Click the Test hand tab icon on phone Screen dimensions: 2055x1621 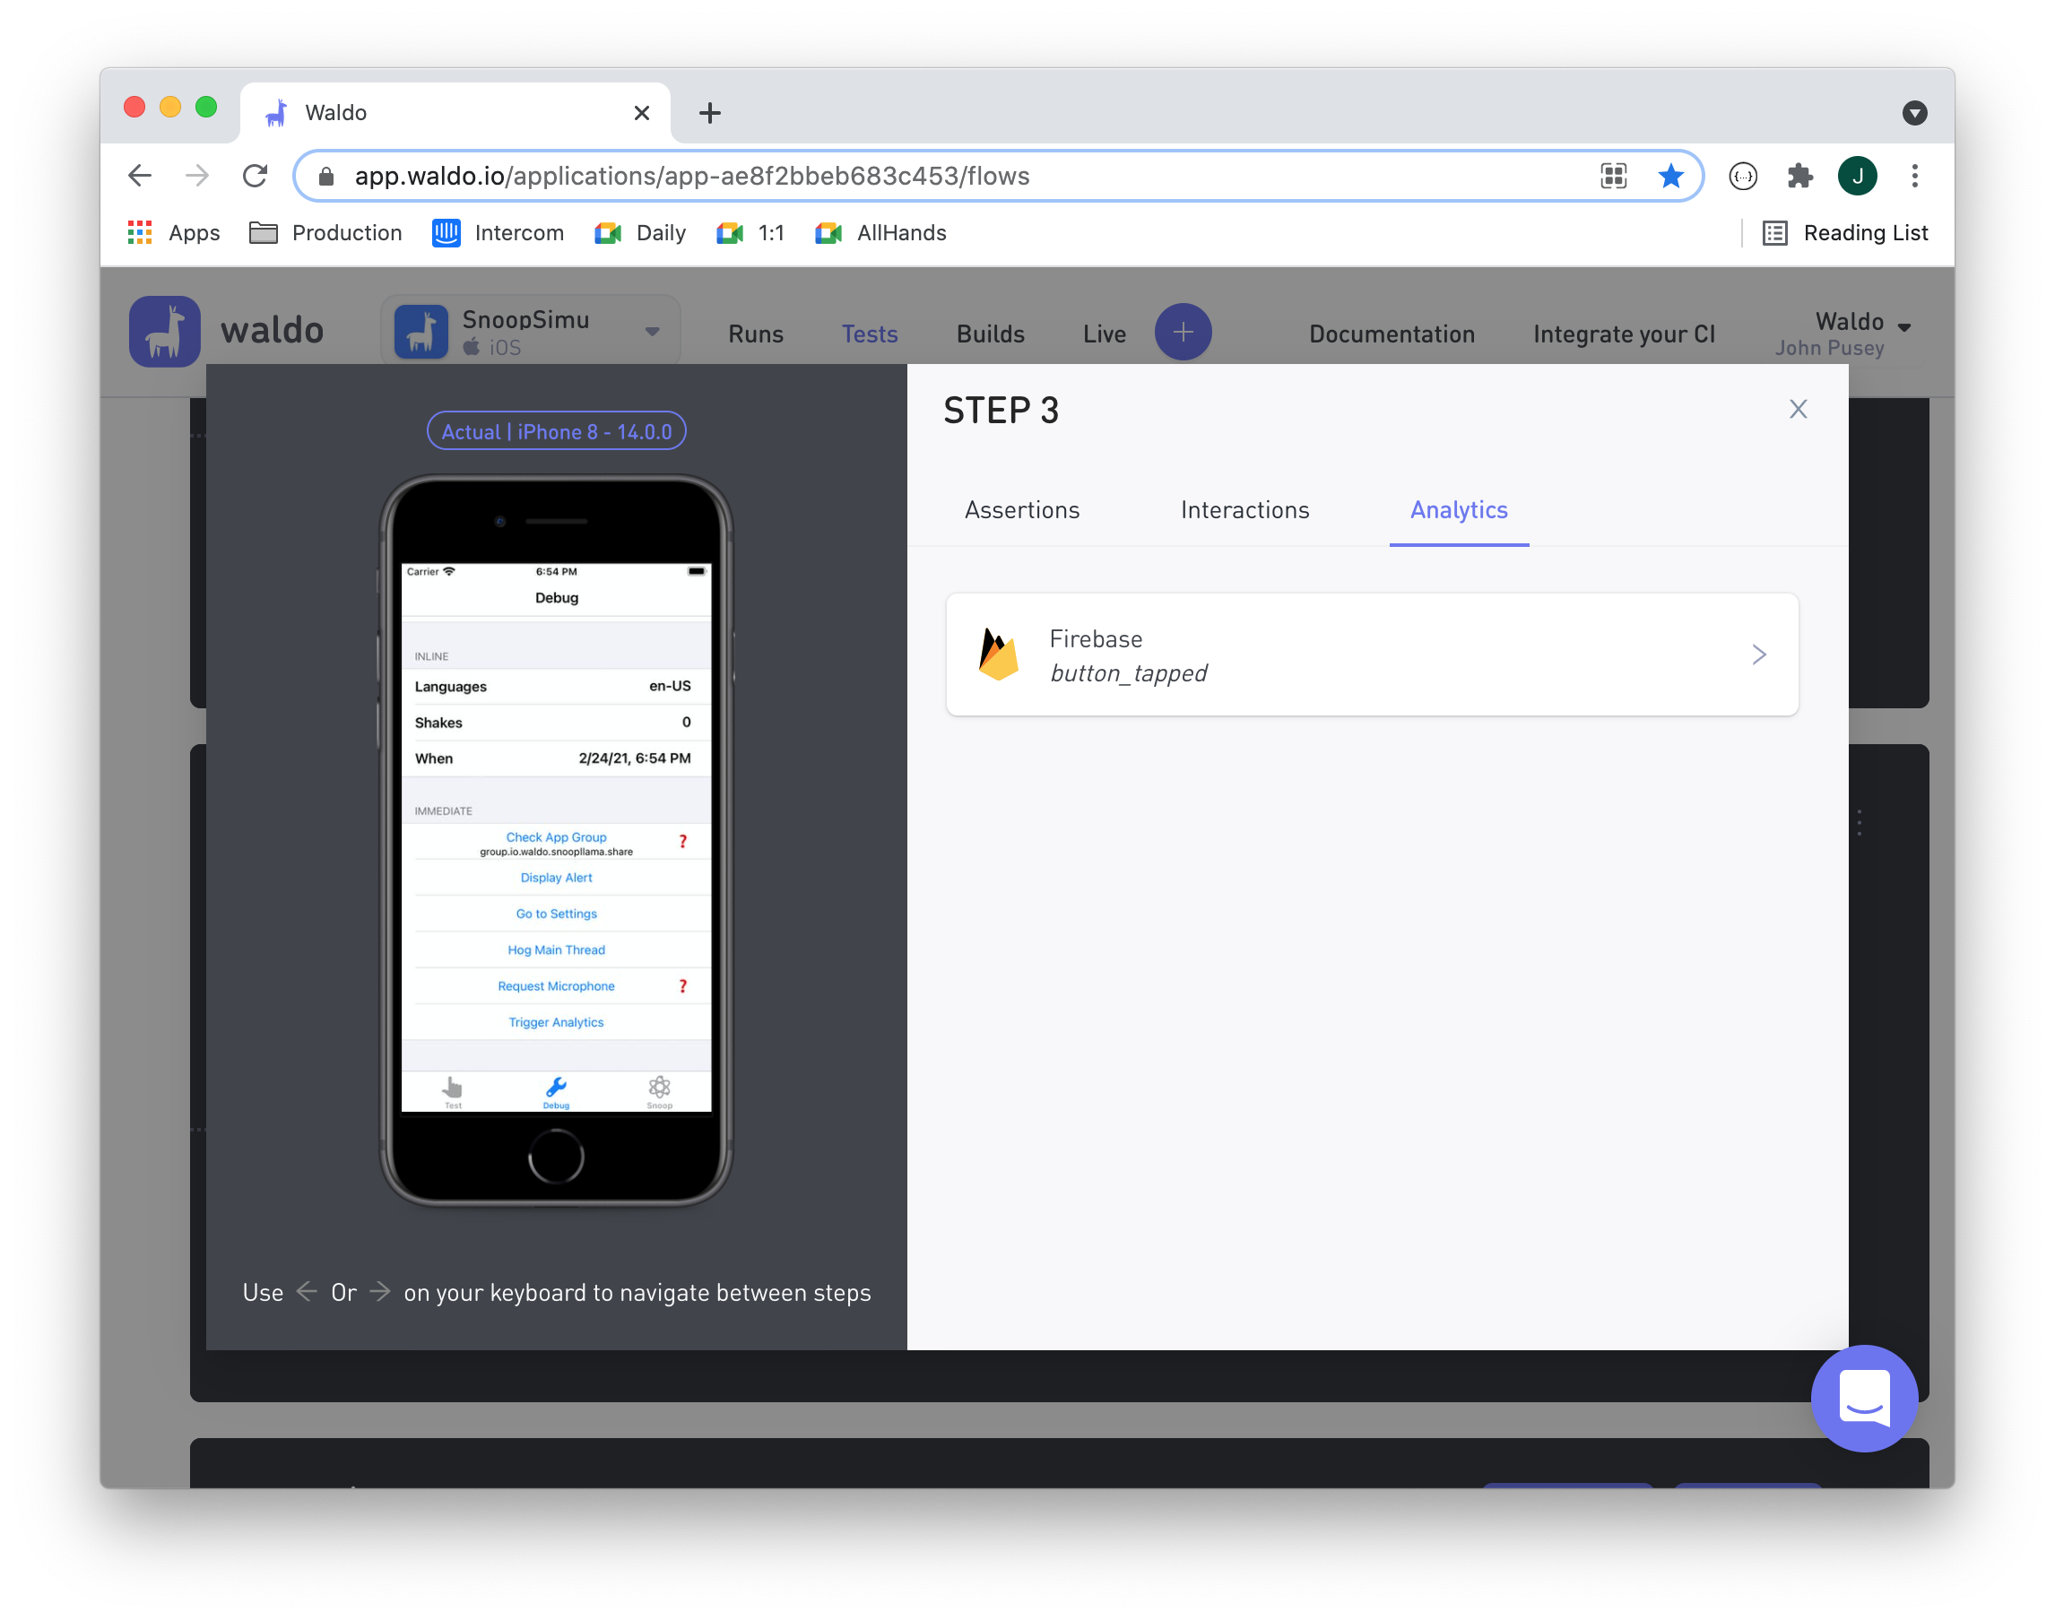453,1091
